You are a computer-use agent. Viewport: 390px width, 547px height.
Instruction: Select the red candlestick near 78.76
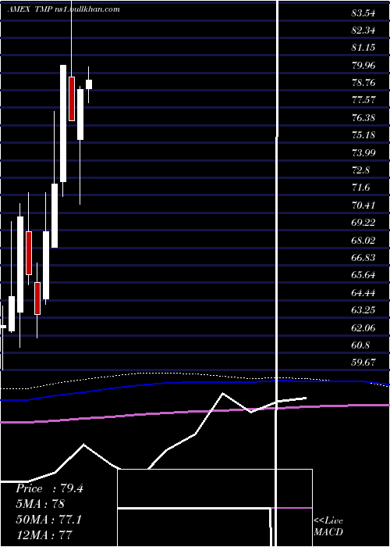(72, 98)
